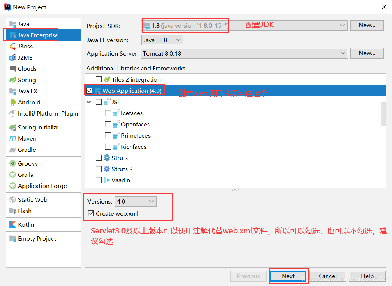Viewport: 392px width, 286px height.
Task: Select the Flash project icon
Action: [13, 211]
